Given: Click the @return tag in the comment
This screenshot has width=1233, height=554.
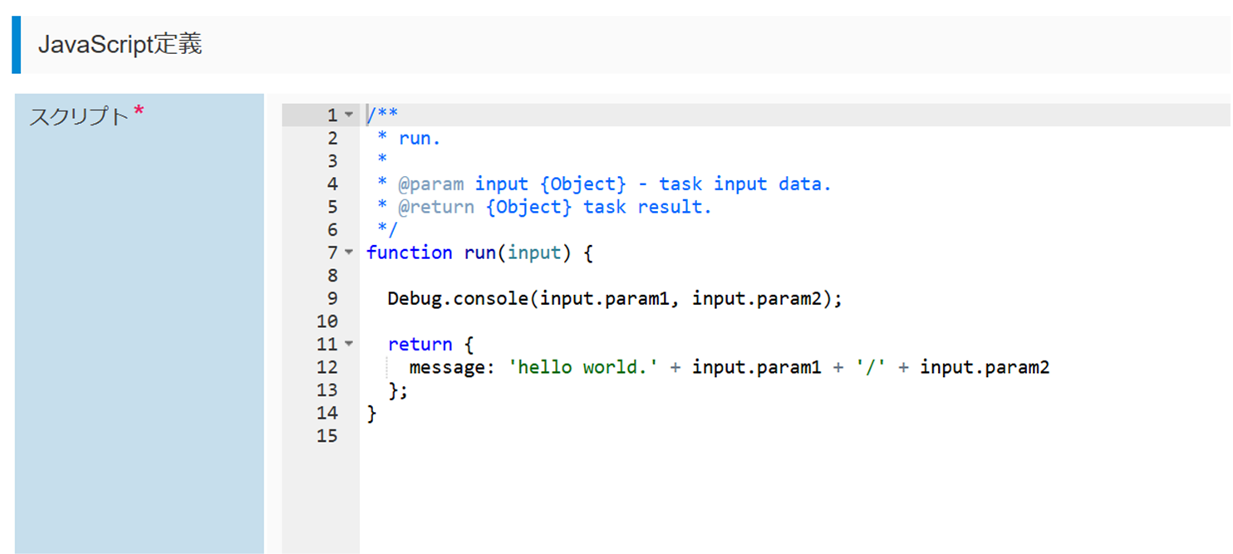Looking at the screenshot, I should (435, 207).
